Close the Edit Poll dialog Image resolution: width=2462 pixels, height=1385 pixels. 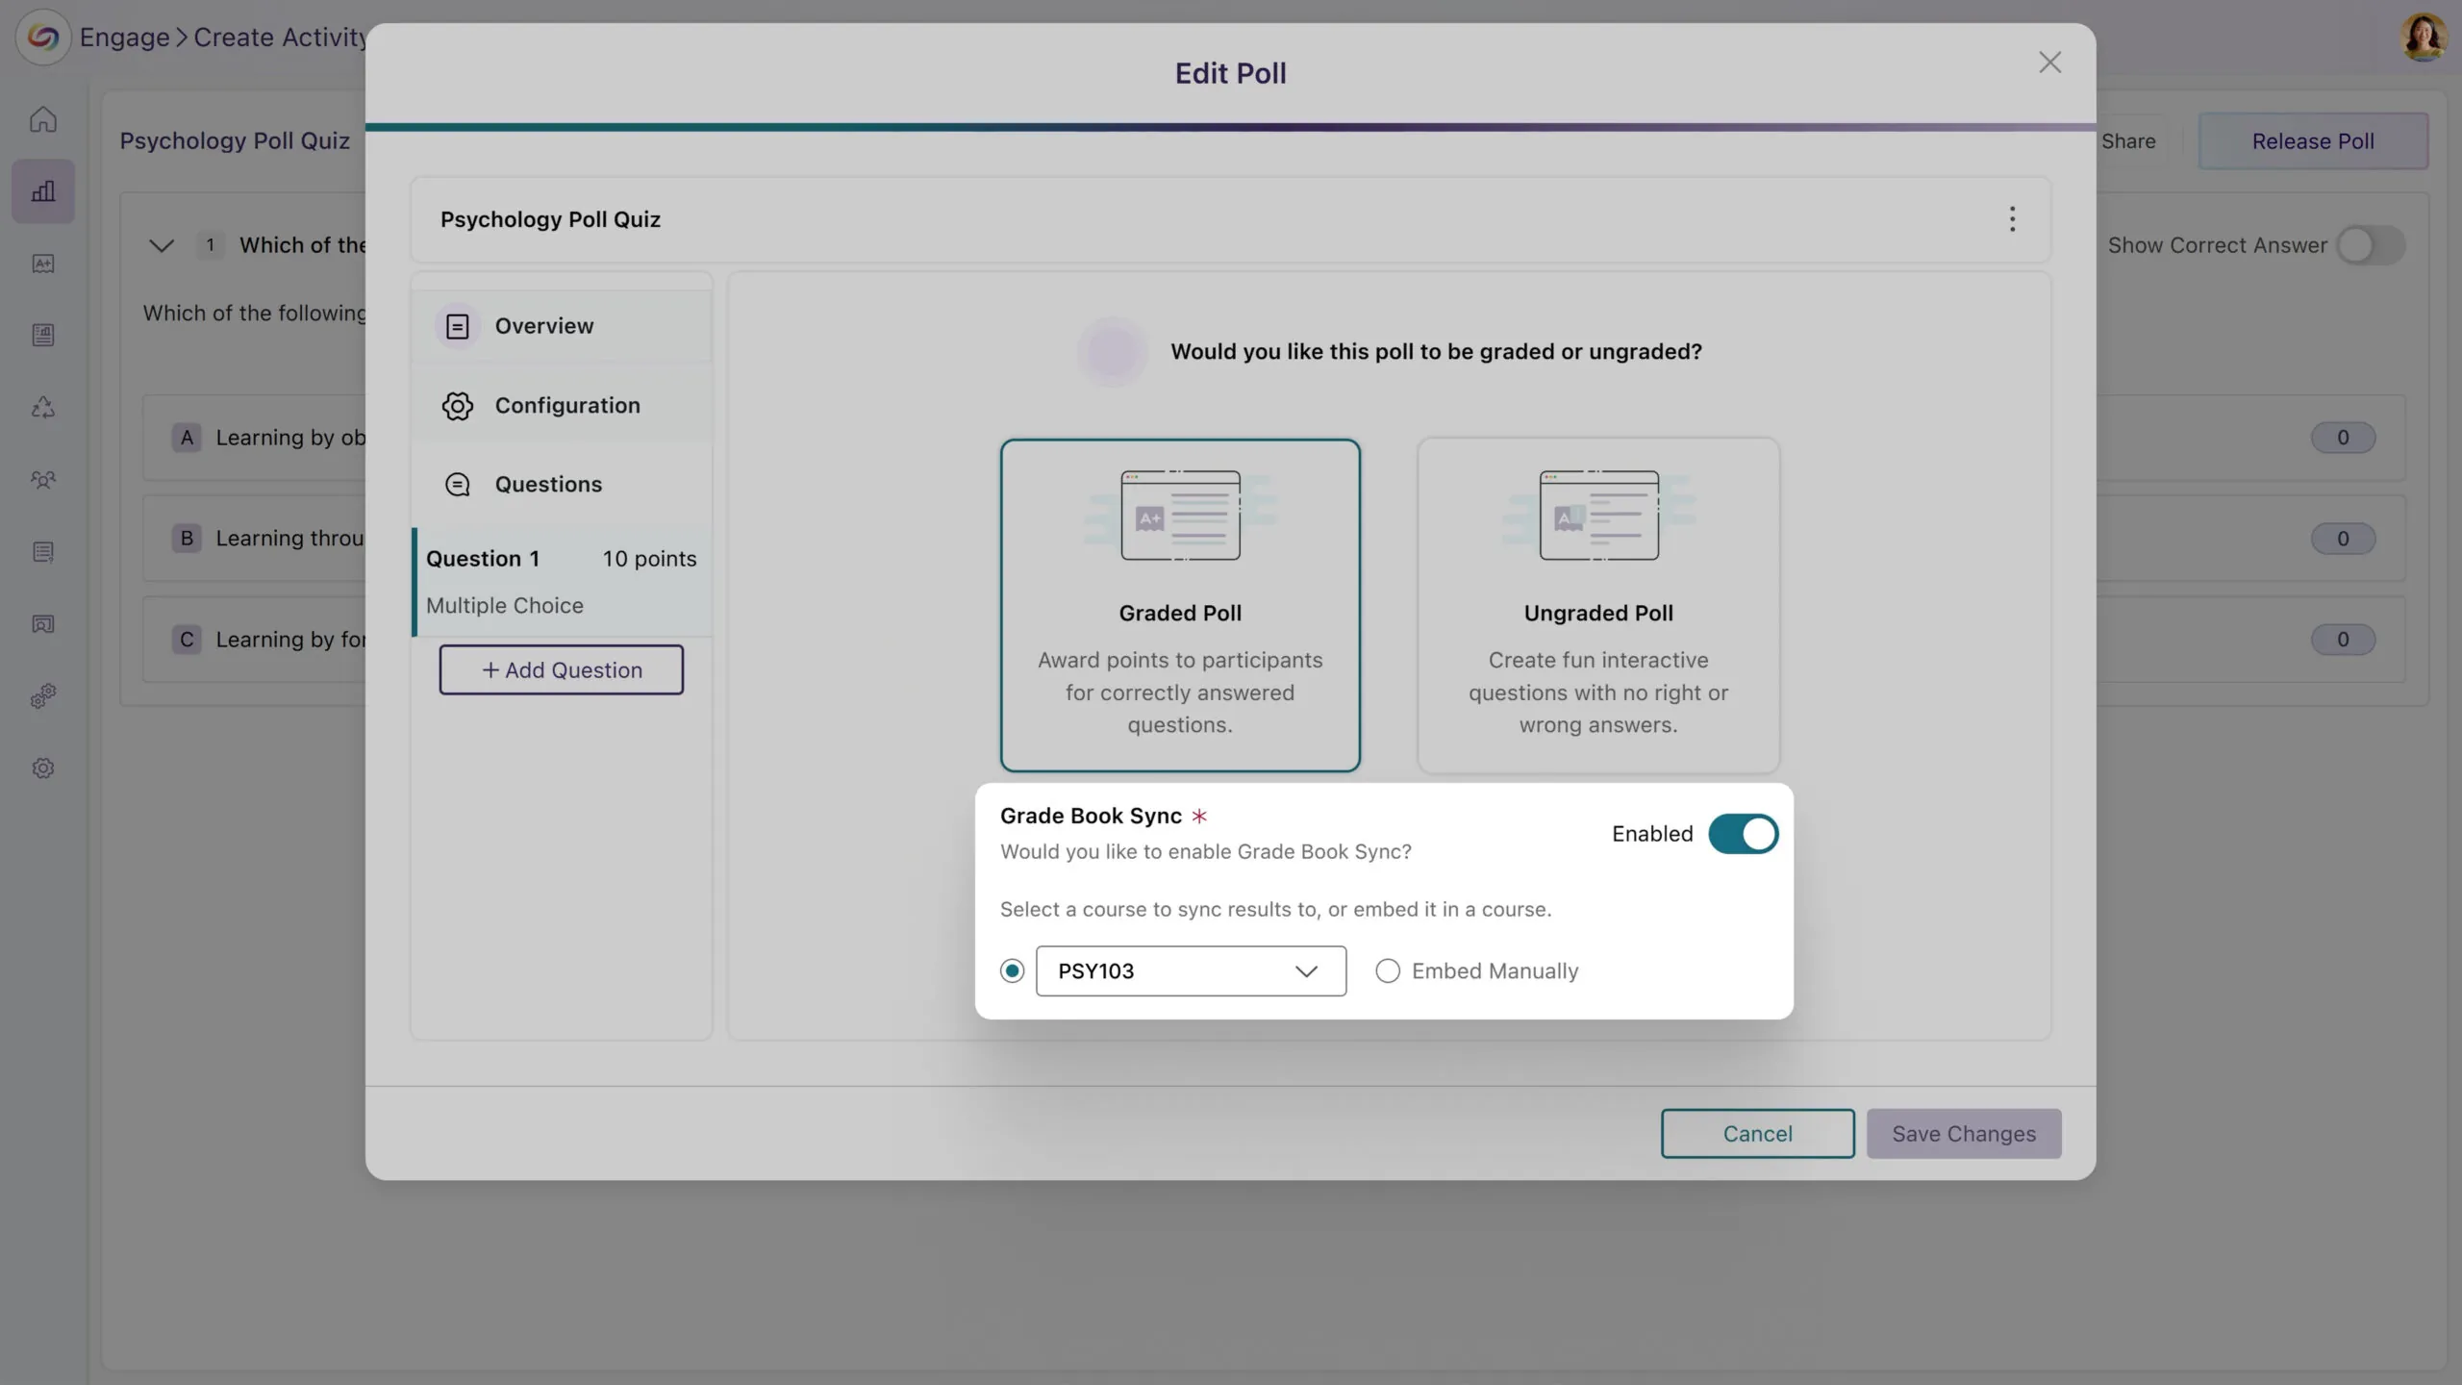(x=2049, y=63)
